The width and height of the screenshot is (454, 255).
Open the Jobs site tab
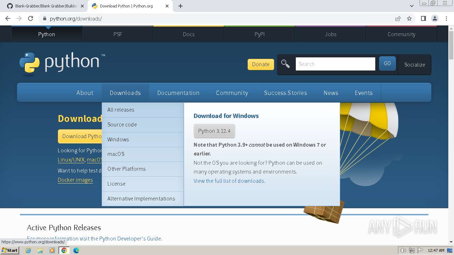pyautogui.click(x=331, y=34)
